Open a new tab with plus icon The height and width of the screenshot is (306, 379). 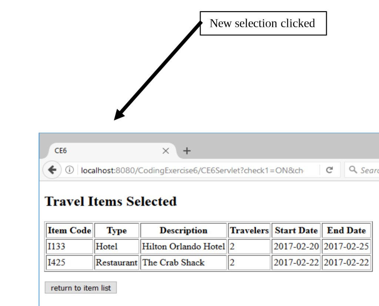187,151
